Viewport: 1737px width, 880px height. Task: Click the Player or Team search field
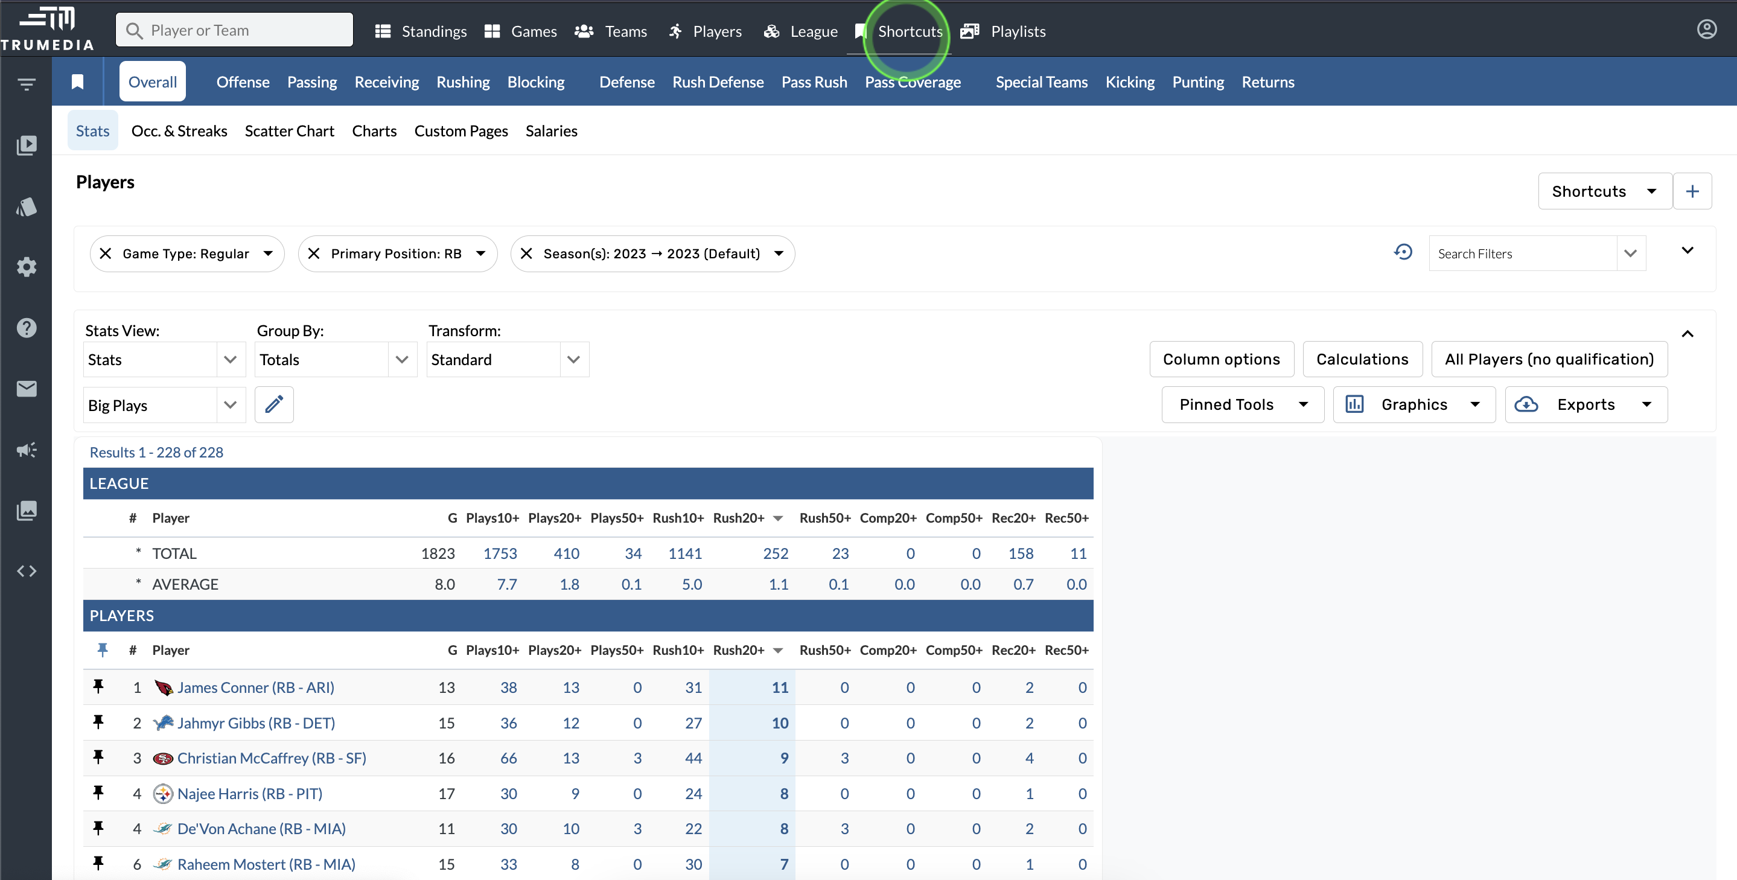(x=235, y=30)
